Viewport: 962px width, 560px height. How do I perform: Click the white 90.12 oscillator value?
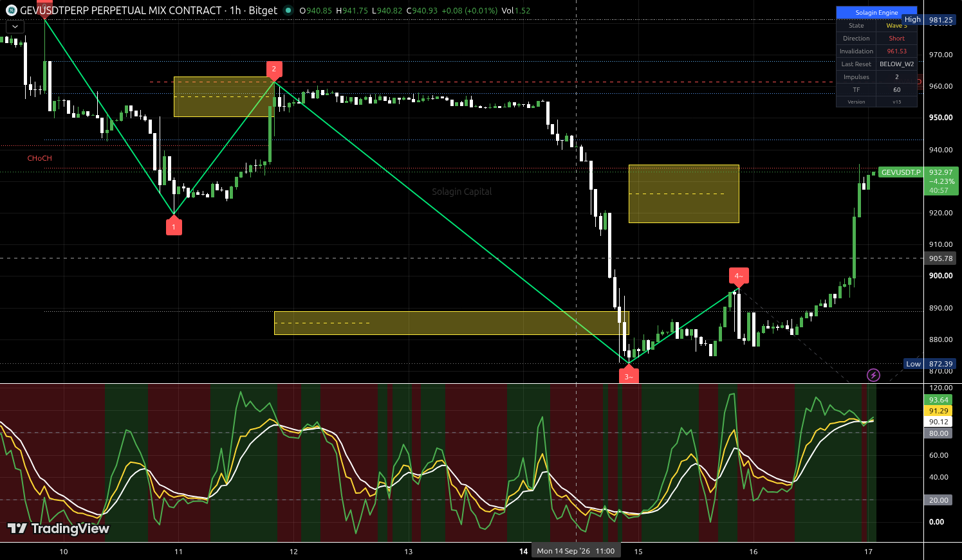(939, 422)
